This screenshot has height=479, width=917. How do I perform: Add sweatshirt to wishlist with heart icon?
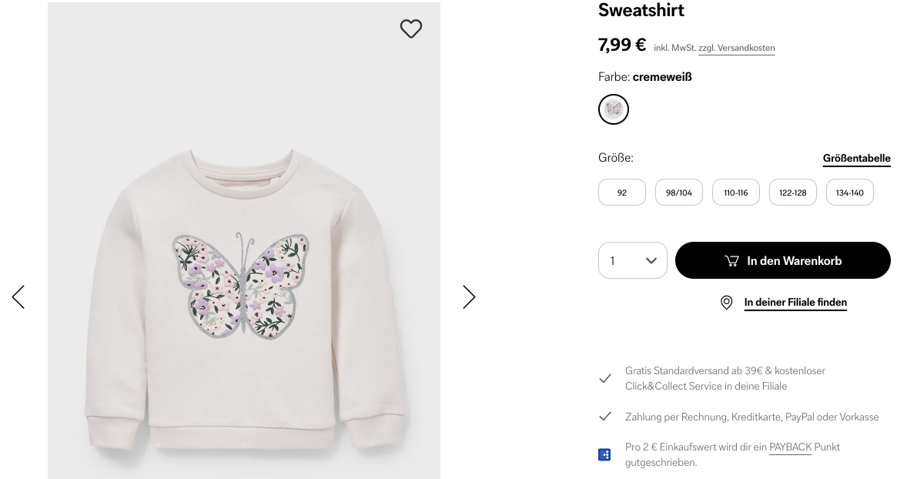click(410, 28)
